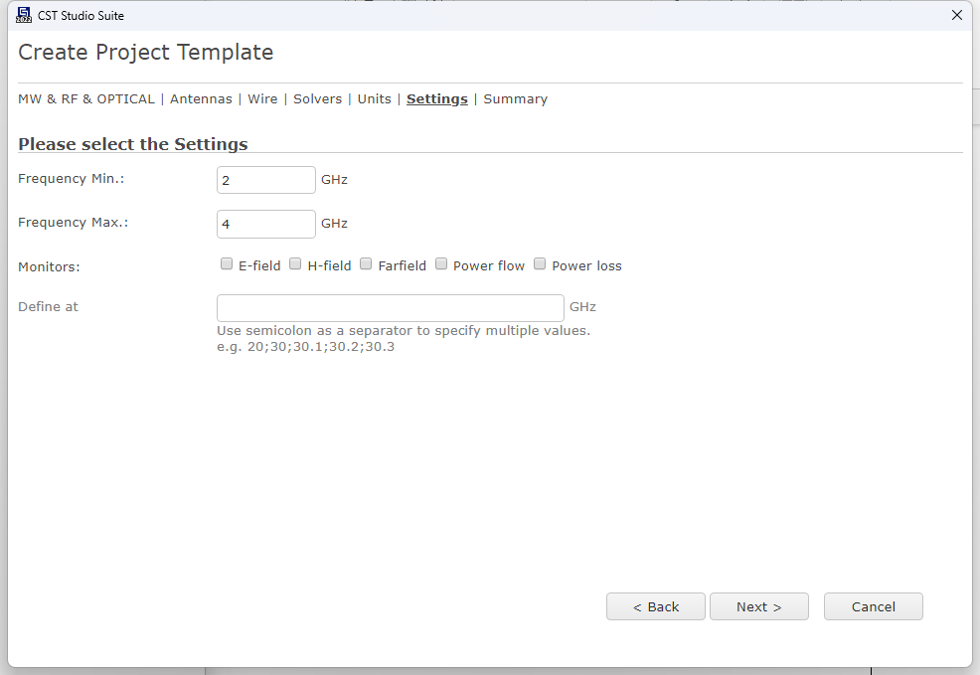This screenshot has height=675, width=980.
Task: Go to the MW & RF & OPTICAL step
Action: point(86,98)
